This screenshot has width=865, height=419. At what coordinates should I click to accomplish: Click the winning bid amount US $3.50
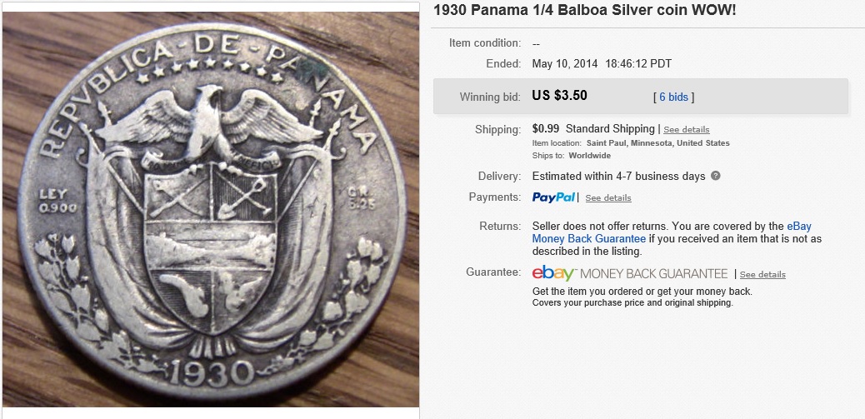coord(559,95)
